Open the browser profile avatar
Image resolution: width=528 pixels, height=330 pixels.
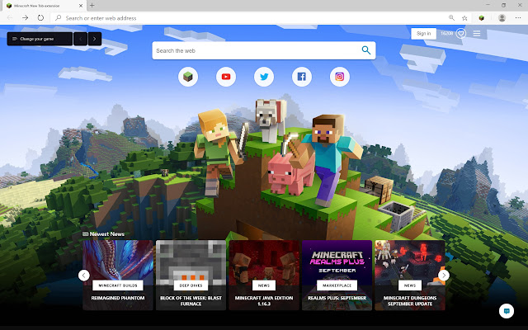tap(502, 18)
